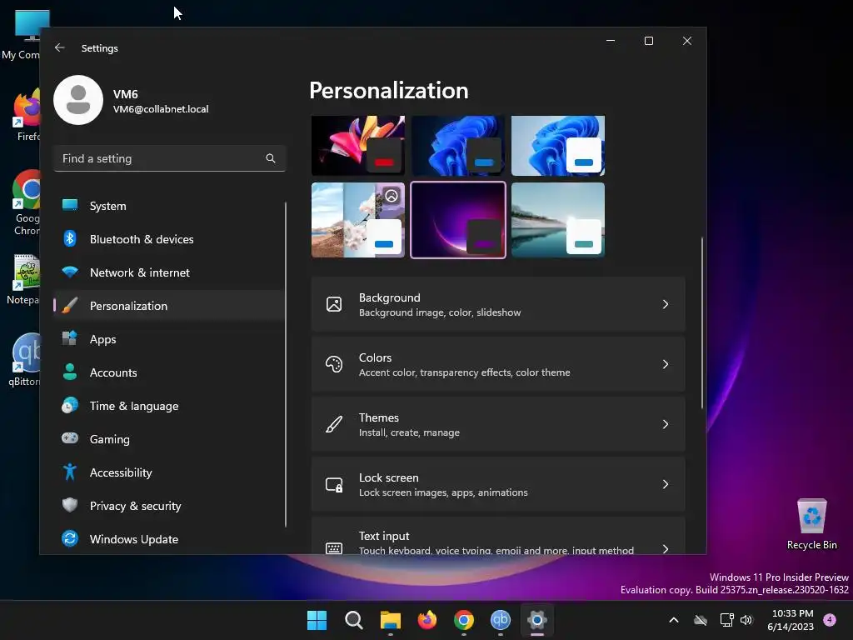Image resolution: width=853 pixels, height=640 pixels.
Task: Open Network & internet category
Action: pos(168,272)
